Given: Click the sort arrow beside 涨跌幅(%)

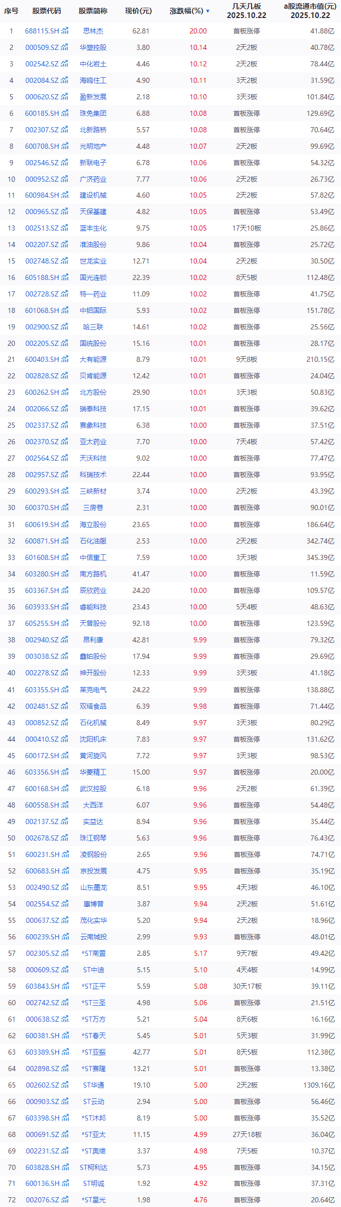Looking at the screenshot, I should pyautogui.click(x=208, y=11).
